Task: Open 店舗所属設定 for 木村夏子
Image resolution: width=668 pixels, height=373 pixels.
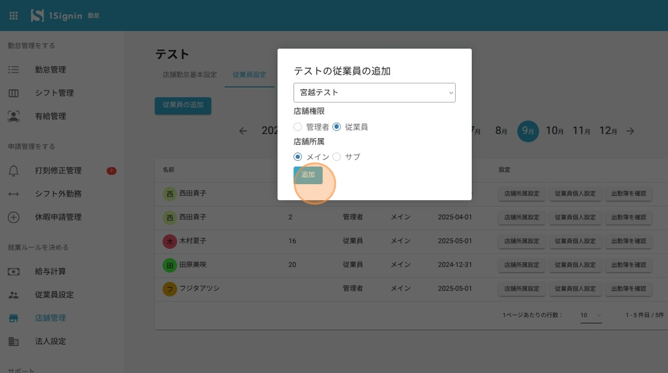Action: click(522, 241)
